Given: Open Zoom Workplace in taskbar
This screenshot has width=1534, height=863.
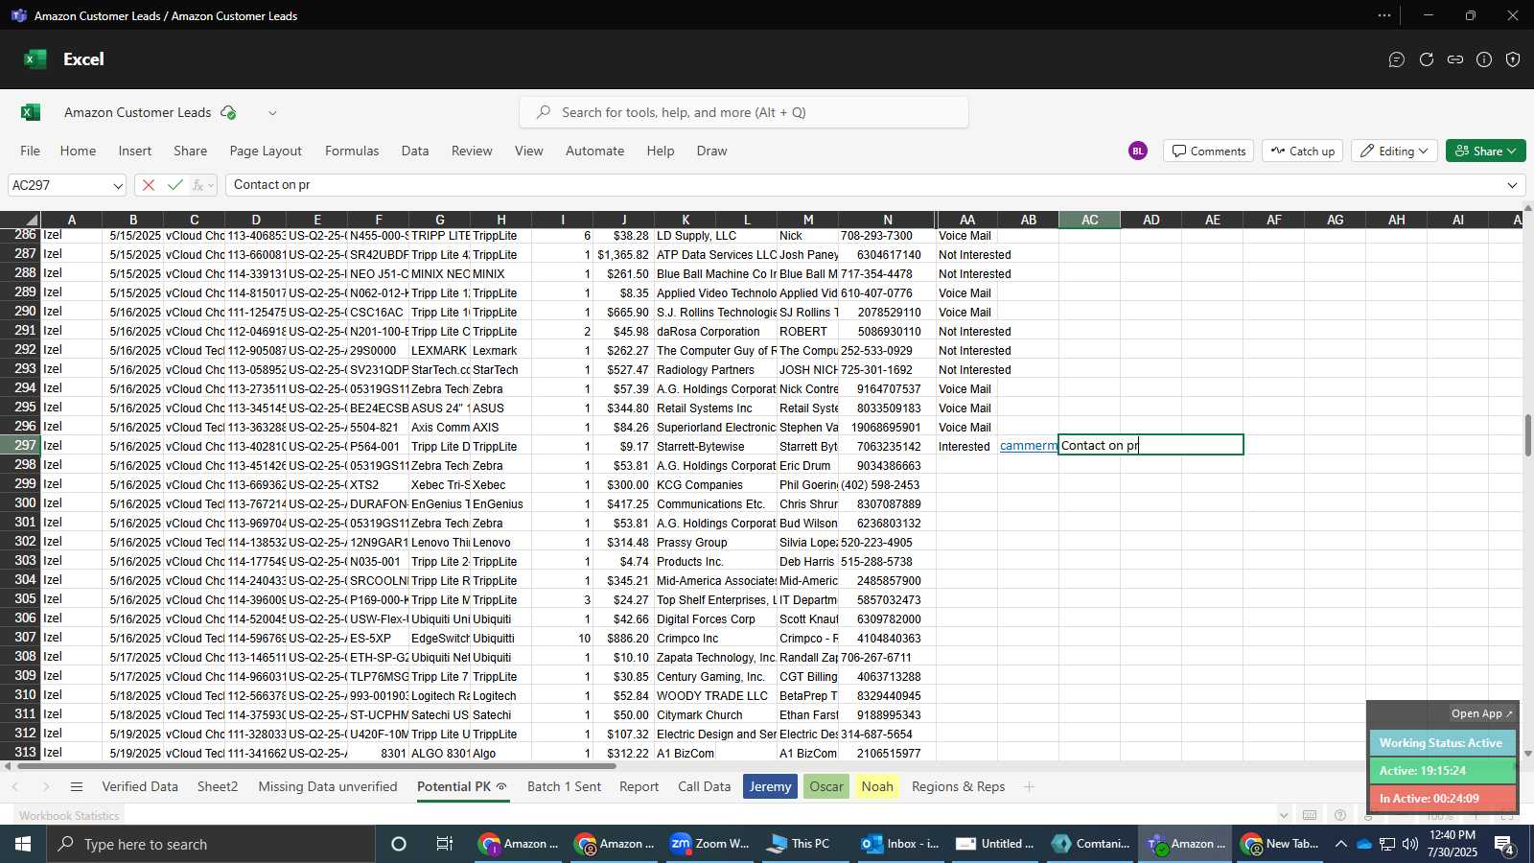Looking at the screenshot, I should [710, 844].
